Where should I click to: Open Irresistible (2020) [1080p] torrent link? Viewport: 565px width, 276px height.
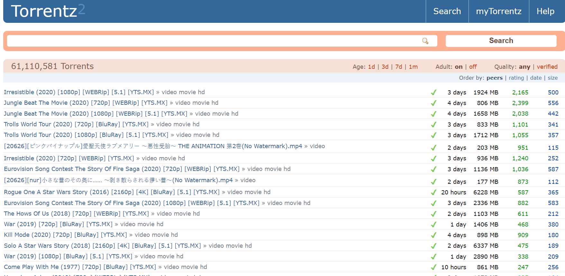79,92
